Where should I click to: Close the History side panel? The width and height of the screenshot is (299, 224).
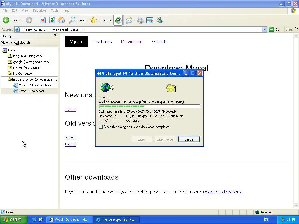pos(55,35)
